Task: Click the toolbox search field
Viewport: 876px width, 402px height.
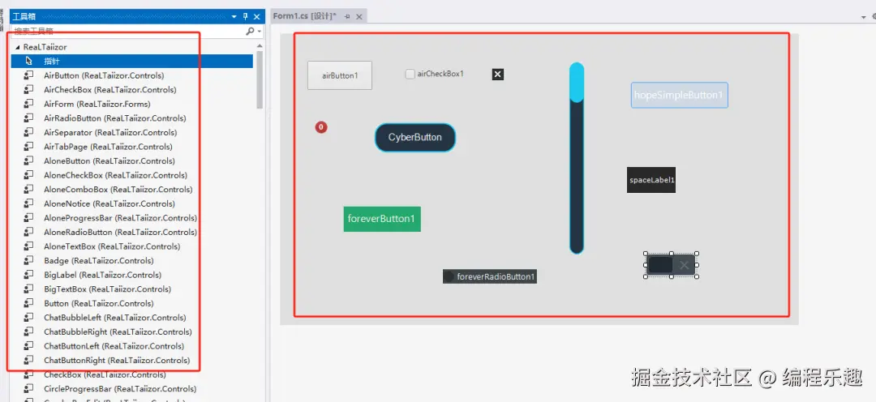Action: tap(127, 32)
